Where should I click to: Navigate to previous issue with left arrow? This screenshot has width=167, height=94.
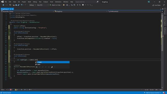tap(22, 90)
